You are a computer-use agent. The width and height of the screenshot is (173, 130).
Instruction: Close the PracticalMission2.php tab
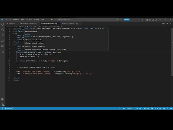[x=59, y=24]
